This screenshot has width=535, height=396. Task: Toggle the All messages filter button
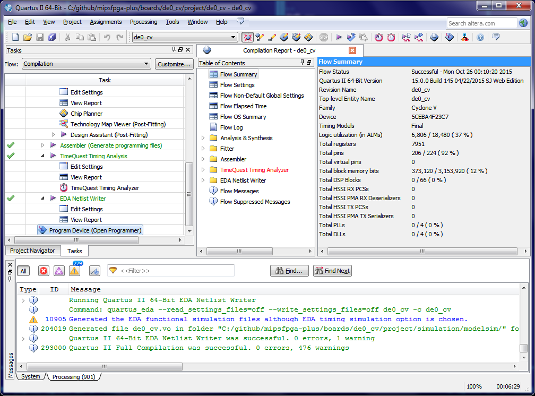(x=23, y=271)
